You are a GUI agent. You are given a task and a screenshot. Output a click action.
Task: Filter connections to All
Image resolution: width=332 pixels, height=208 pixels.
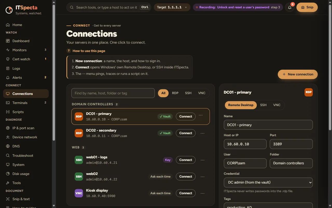163,93
